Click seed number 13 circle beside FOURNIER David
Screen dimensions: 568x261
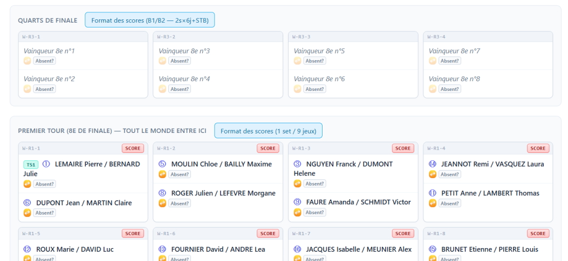click(x=162, y=250)
